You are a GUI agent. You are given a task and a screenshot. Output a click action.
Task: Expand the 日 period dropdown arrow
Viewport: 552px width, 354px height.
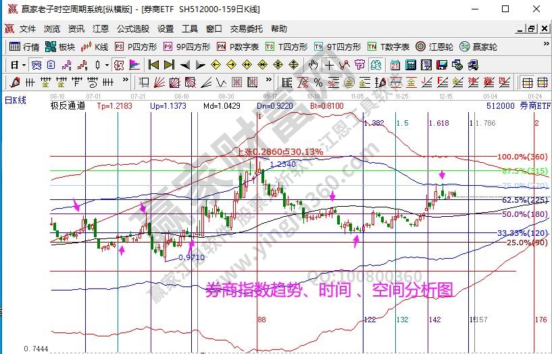click(x=24, y=65)
